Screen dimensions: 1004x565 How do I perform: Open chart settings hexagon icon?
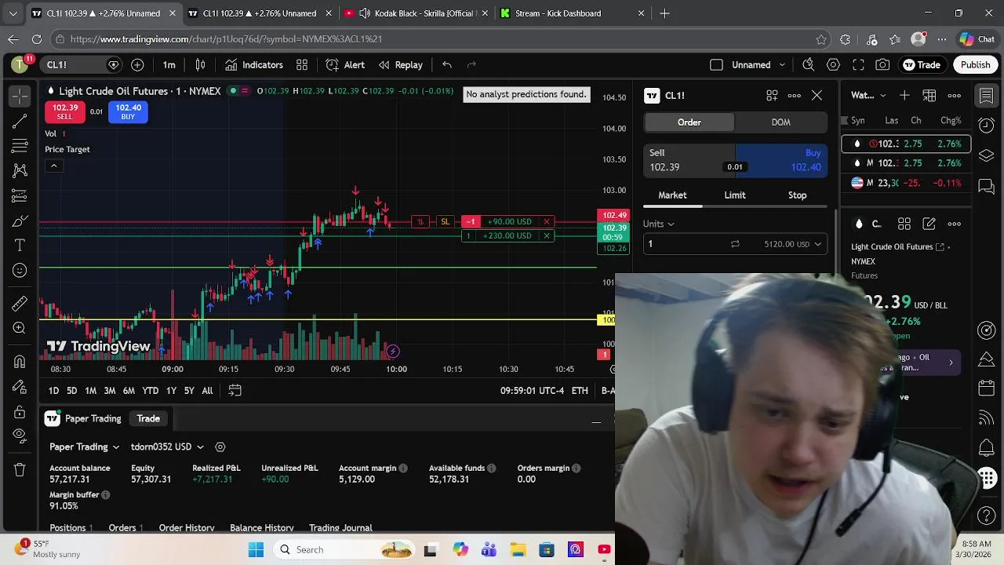click(x=834, y=65)
